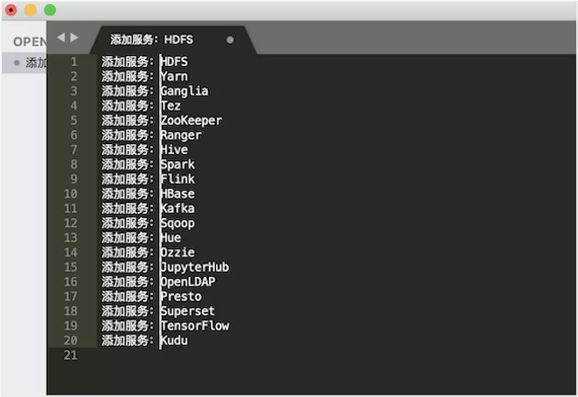Open the file entry in the sidebar
The width and height of the screenshot is (578, 397).
click(25, 63)
